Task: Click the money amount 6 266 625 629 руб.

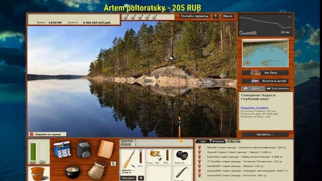Action: click(97, 23)
